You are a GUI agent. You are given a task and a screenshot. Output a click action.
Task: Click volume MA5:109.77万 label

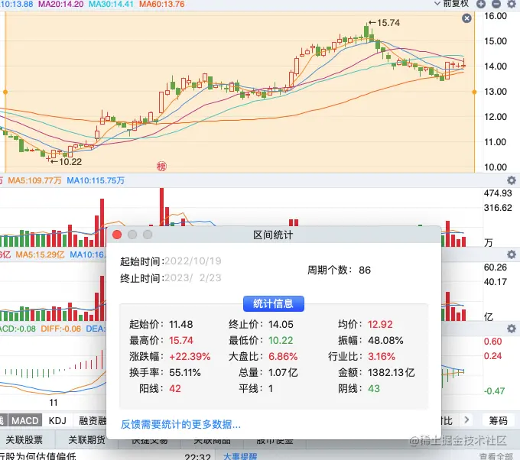pyautogui.click(x=35, y=180)
